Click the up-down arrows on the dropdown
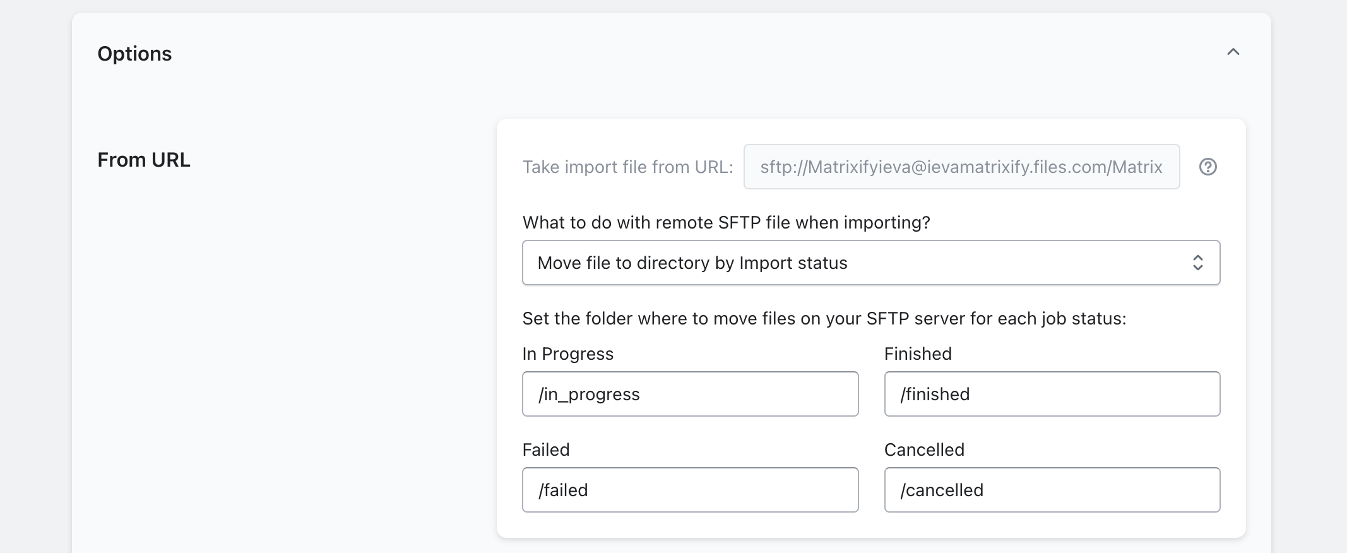The height and width of the screenshot is (553, 1347). click(1197, 263)
